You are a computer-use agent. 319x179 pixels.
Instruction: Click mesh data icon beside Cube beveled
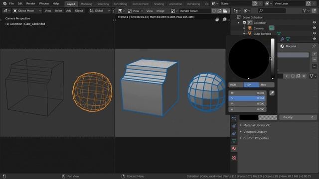coord(279,33)
